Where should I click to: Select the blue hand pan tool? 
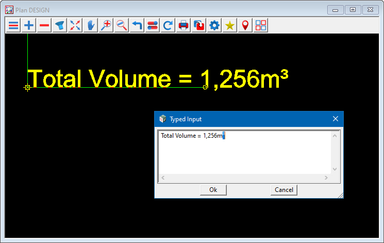91,25
